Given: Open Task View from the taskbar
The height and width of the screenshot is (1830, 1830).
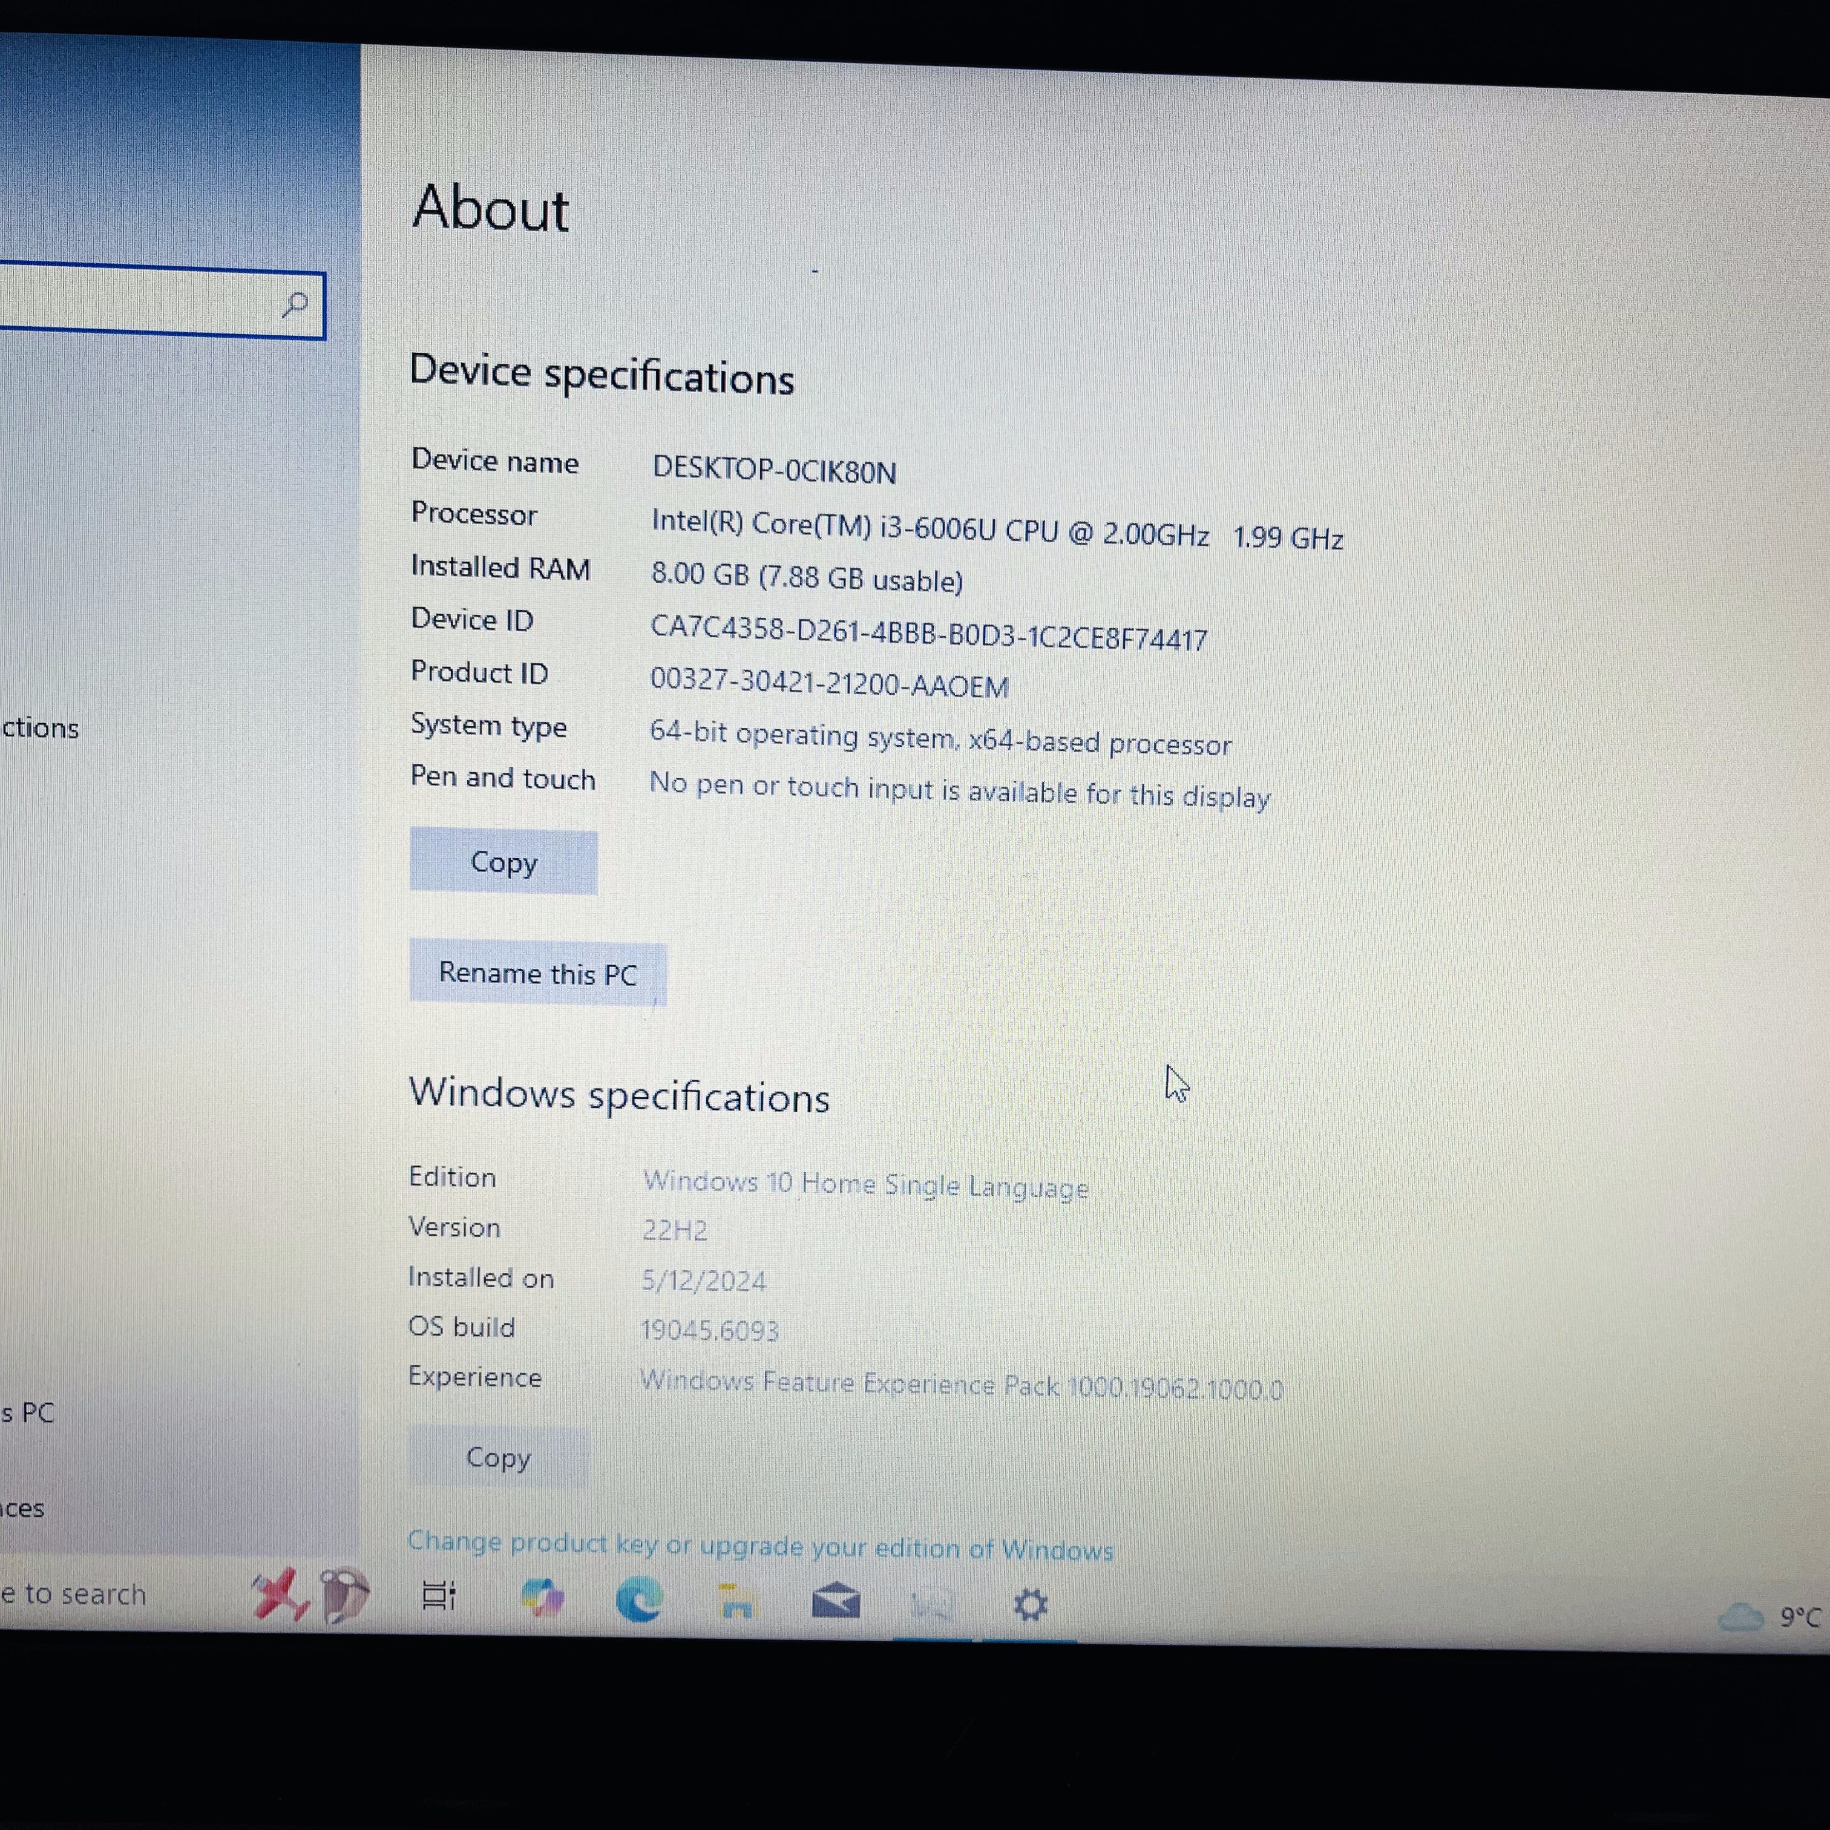Looking at the screenshot, I should tap(438, 1595).
